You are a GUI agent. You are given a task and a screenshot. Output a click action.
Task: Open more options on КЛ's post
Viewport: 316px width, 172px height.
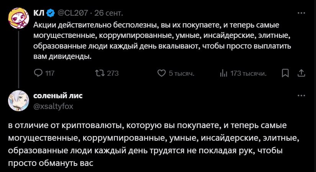coord(301,13)
